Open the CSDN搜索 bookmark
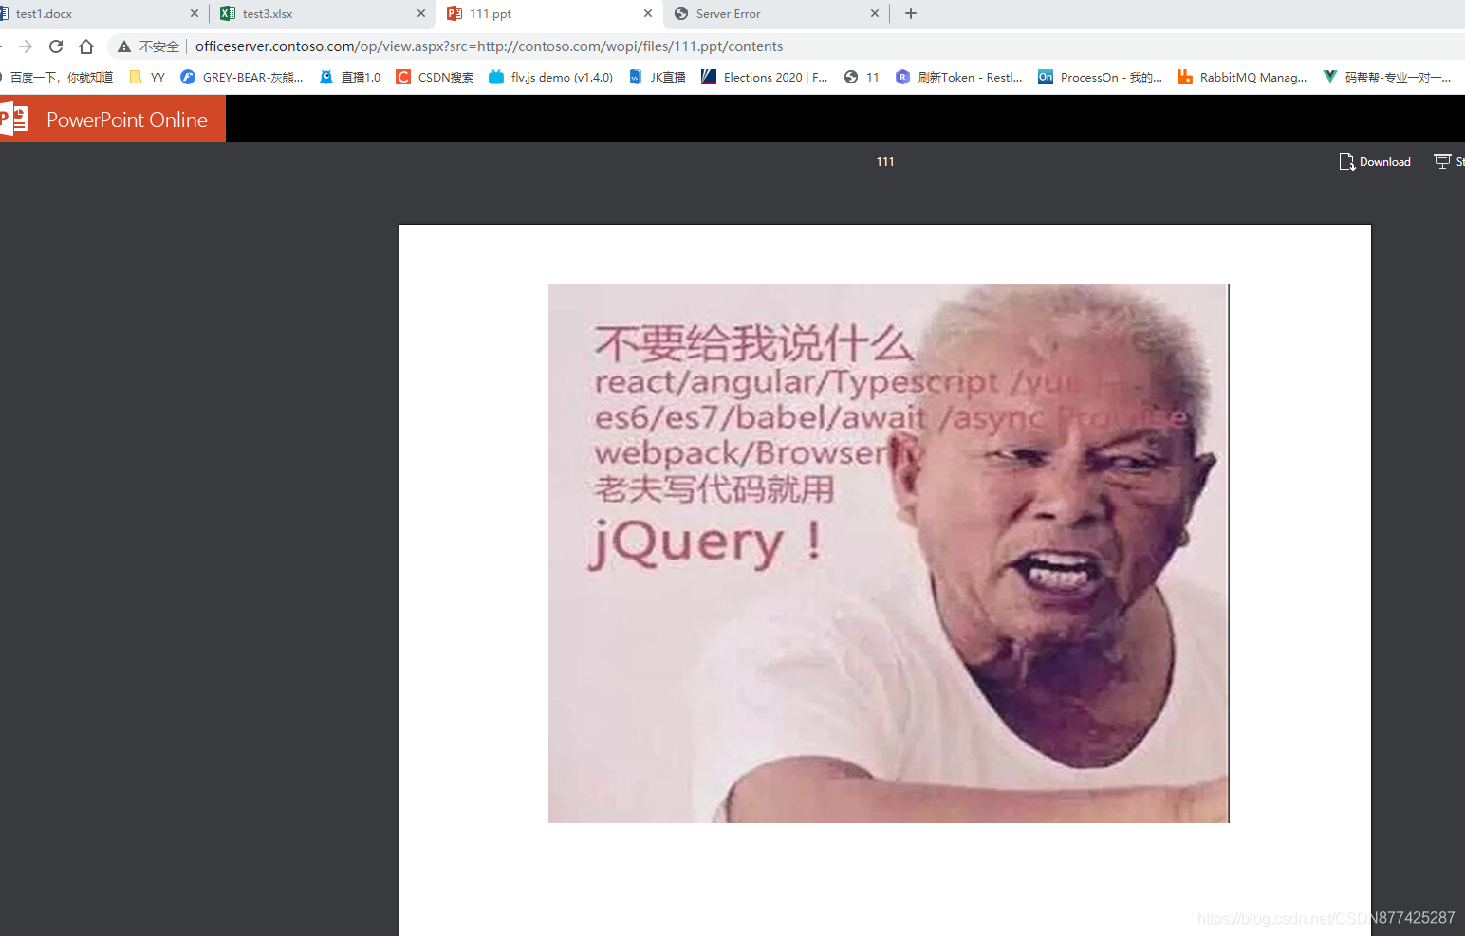 tap(435, 78)
